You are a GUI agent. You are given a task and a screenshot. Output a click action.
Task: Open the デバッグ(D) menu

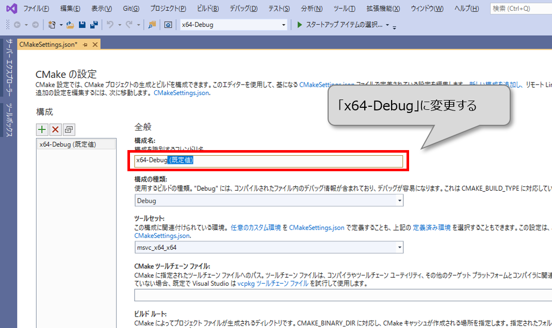click(x=243, y=8)
